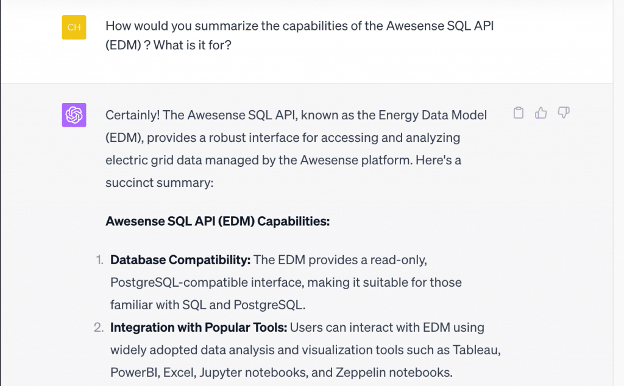Screen dimensions: 624x386
Task: Click the "succinct summary:" text line
Action: 160,183
